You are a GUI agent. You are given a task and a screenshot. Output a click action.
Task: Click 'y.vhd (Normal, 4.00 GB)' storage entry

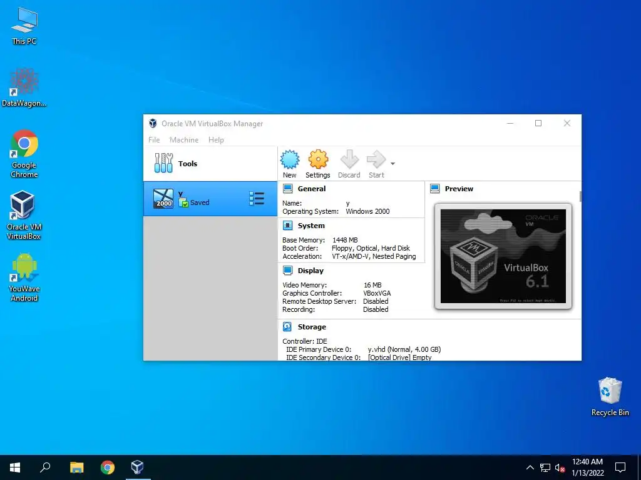(x=404, y=349)
